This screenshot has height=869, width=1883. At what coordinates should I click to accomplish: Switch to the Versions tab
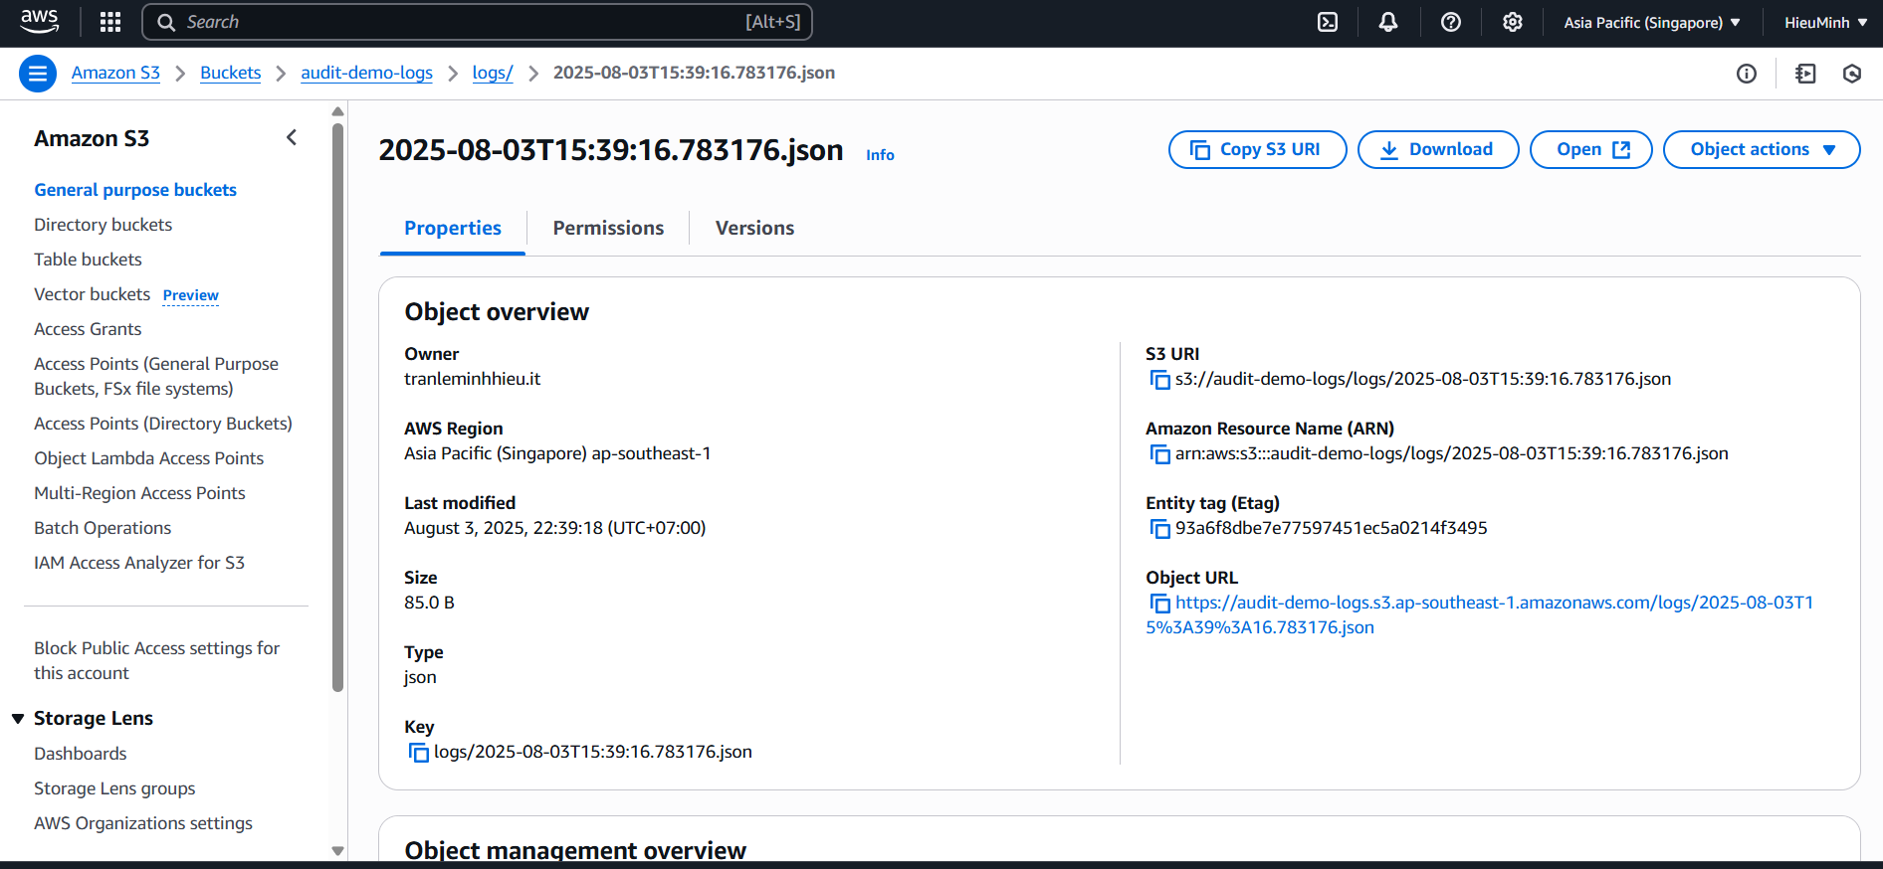(x=754, y=228)
